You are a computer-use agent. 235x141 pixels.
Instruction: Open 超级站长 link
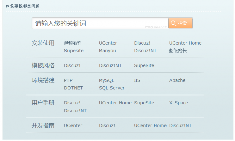click(178, 51)
